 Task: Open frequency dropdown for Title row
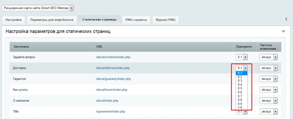click(268, 112)
